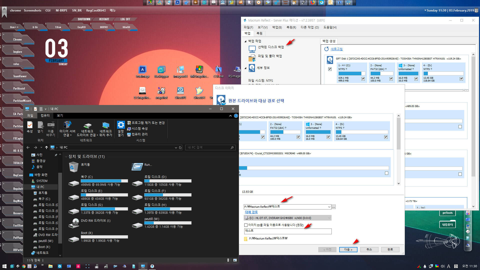Viewport: 480px width, 270px height.
Task: Click the 미디어 서버 연결 ribbon icon
Action: [x=67, y=129]
